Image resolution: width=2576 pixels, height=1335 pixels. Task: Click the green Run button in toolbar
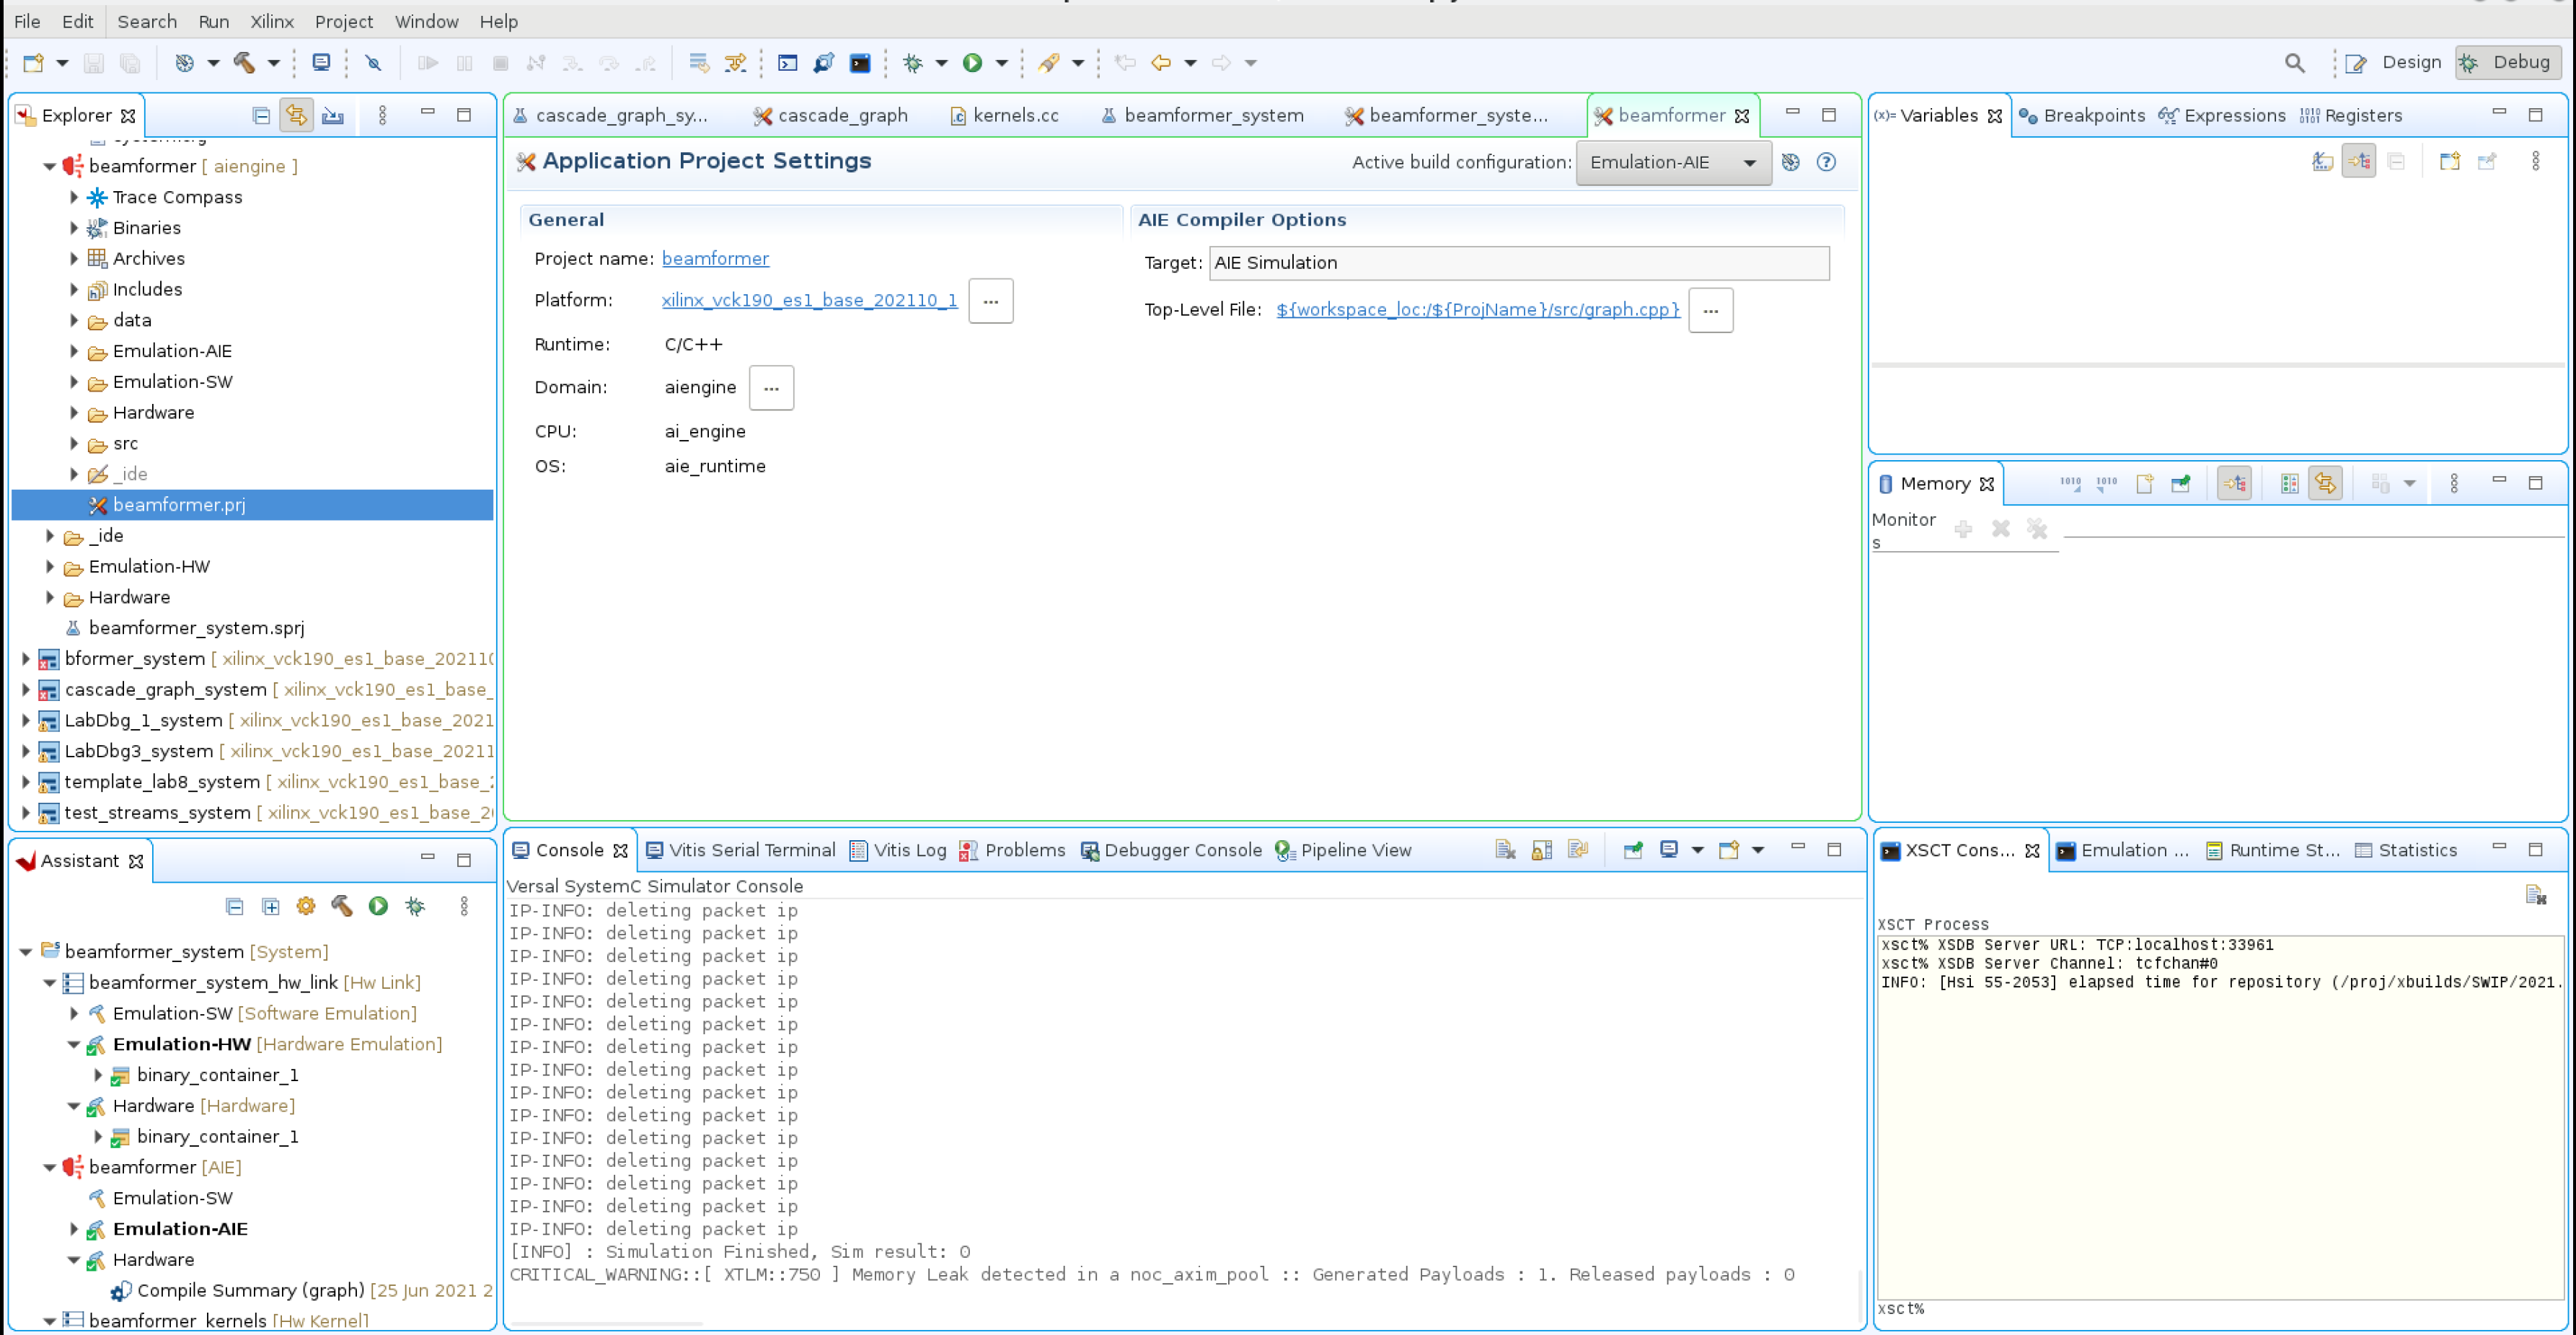[x=972, y=62]
